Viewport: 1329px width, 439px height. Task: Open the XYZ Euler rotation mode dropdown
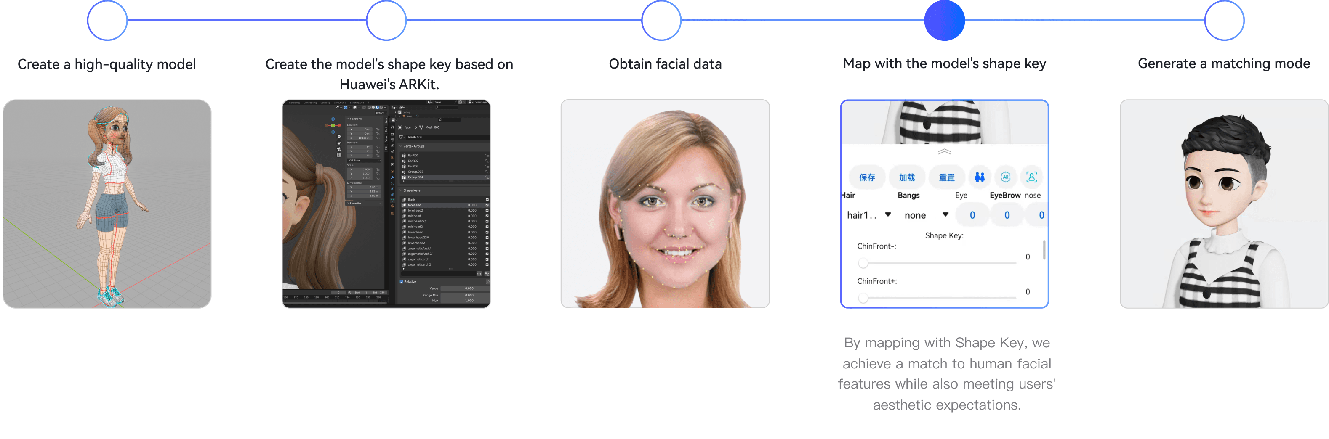tap(365, 161)
